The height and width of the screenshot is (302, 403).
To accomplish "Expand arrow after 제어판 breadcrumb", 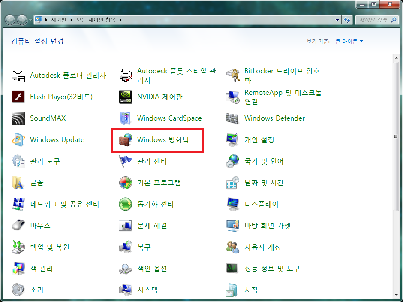I will coord(71,20).
